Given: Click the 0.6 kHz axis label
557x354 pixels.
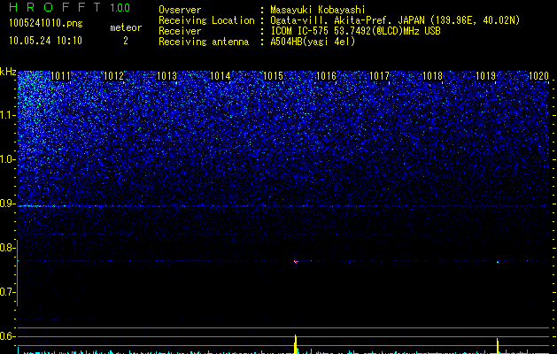Looking at the screenshot, I should [x=8, y=336].
